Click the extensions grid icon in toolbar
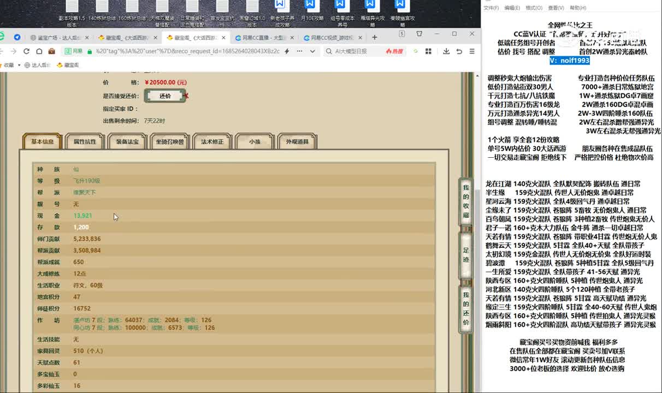The height and width of the screenshot is (393, 662). click(x=429, y=51)
